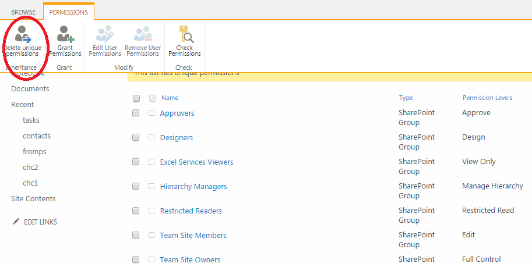Open chc2 in the Recent list
This screenshot has height=267, width=532.
pos(30,168)
